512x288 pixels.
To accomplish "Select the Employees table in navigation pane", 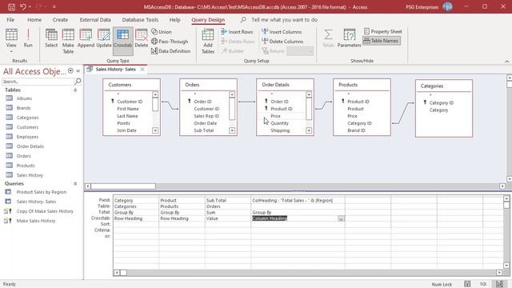I will pos(27,137).
